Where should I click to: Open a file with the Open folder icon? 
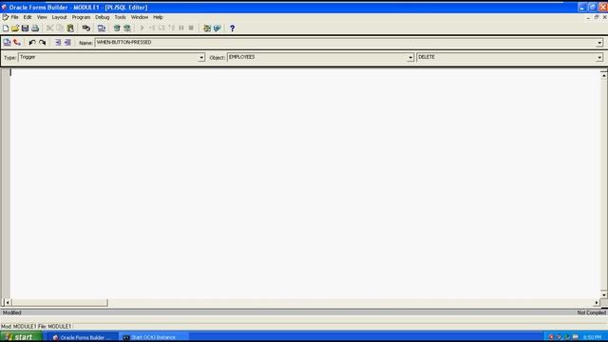click(x=15, y=28)
